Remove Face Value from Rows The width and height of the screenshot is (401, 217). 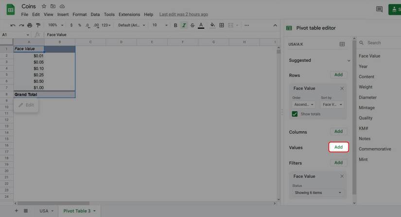tap(342, 89)
